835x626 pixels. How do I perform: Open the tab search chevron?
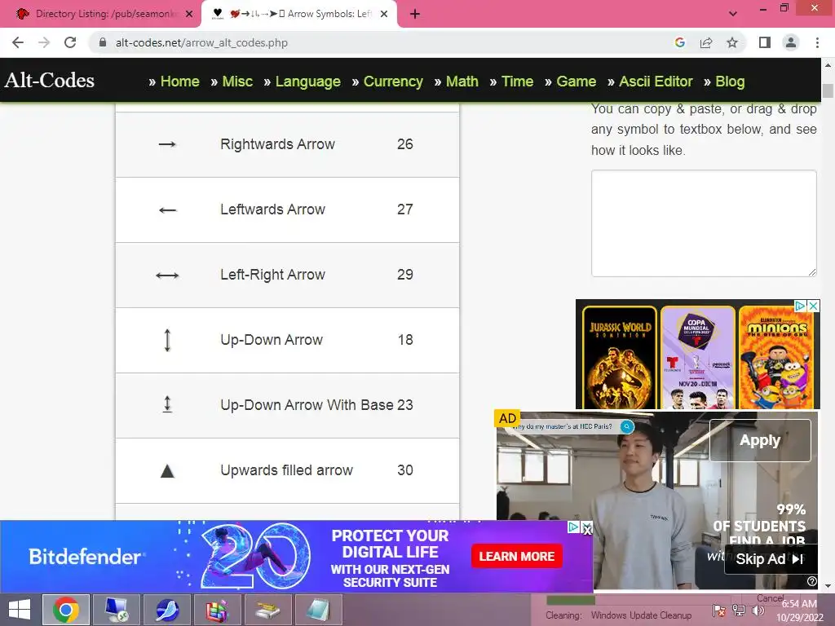point(733,14)
